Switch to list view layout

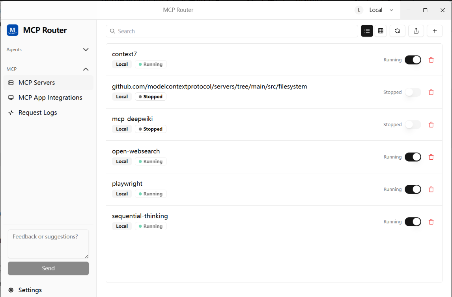click(x=367, y=31)
